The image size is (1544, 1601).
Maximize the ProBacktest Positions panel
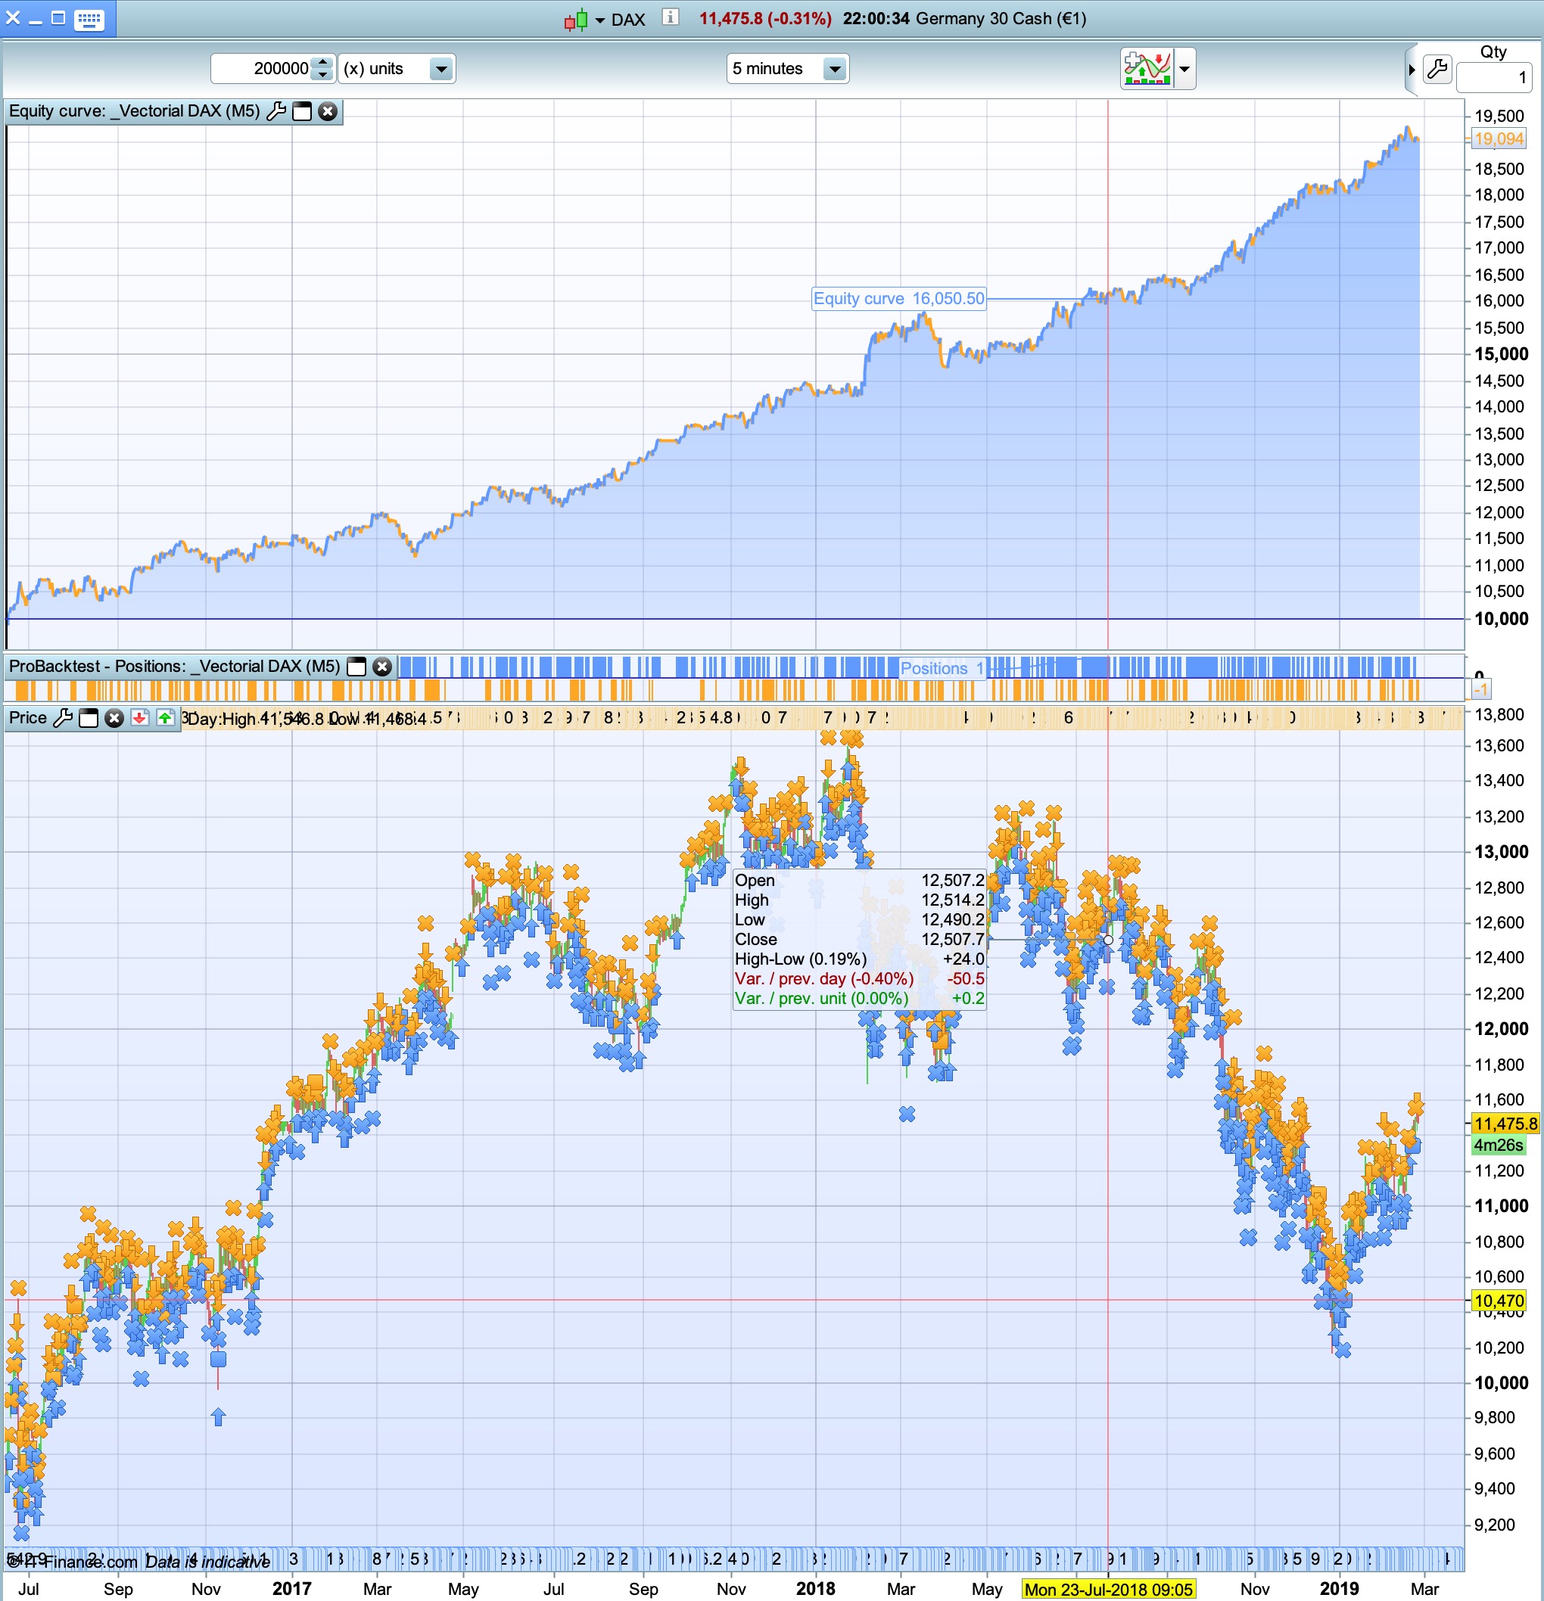coord(356,667)
